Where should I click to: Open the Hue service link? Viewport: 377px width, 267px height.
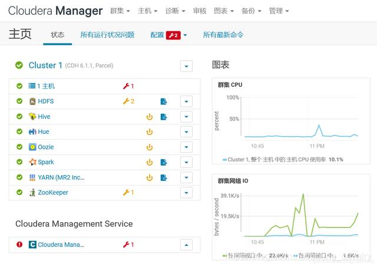pyautogui.click(x=44, y=131)
